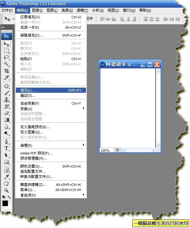Select the Path Selection tool
The height and width of the screenshot is (228, 190).
(x=6, y=155)
